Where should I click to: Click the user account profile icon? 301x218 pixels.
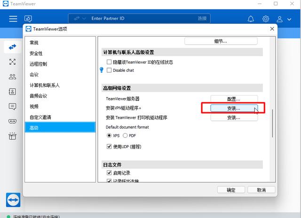coord(279,19)
